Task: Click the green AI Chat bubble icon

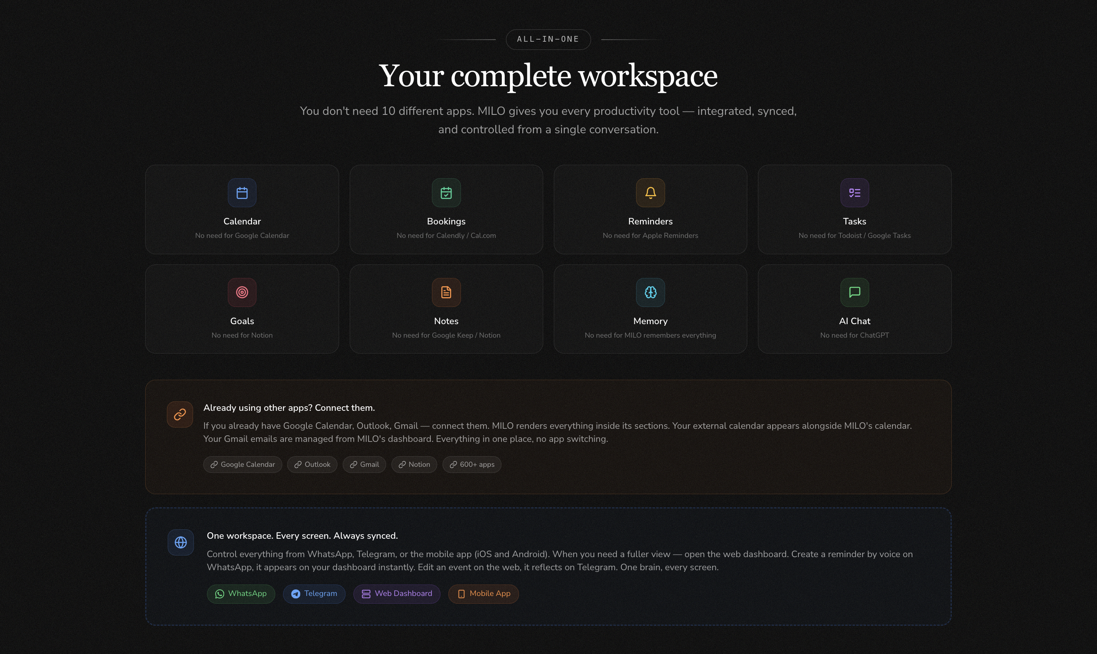Action: click(854, 292)
